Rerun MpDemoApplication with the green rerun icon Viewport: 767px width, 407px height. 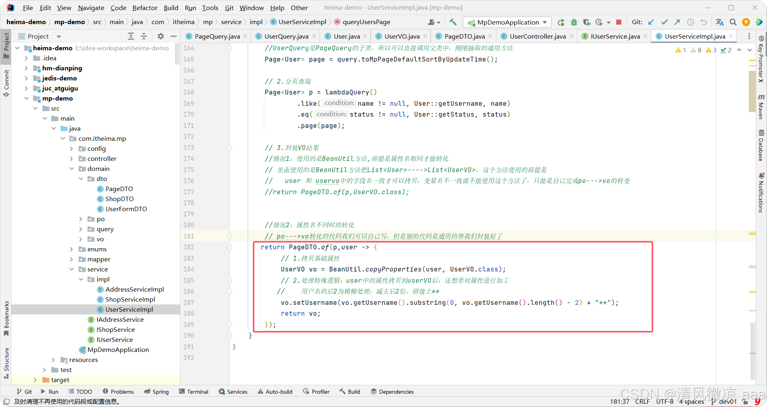pos(561,22)
